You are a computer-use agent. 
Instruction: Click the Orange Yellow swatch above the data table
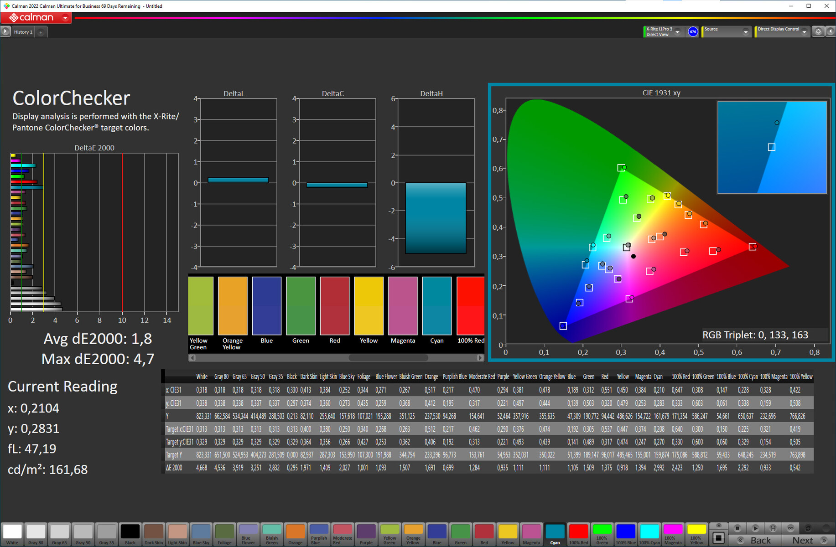233,306
